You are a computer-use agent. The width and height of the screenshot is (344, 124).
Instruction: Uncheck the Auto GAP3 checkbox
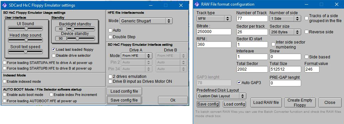pos(239,82)
